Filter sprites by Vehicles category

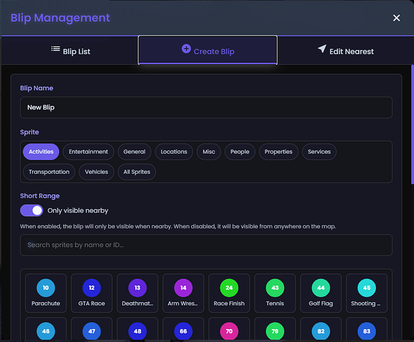click(96, 172)
